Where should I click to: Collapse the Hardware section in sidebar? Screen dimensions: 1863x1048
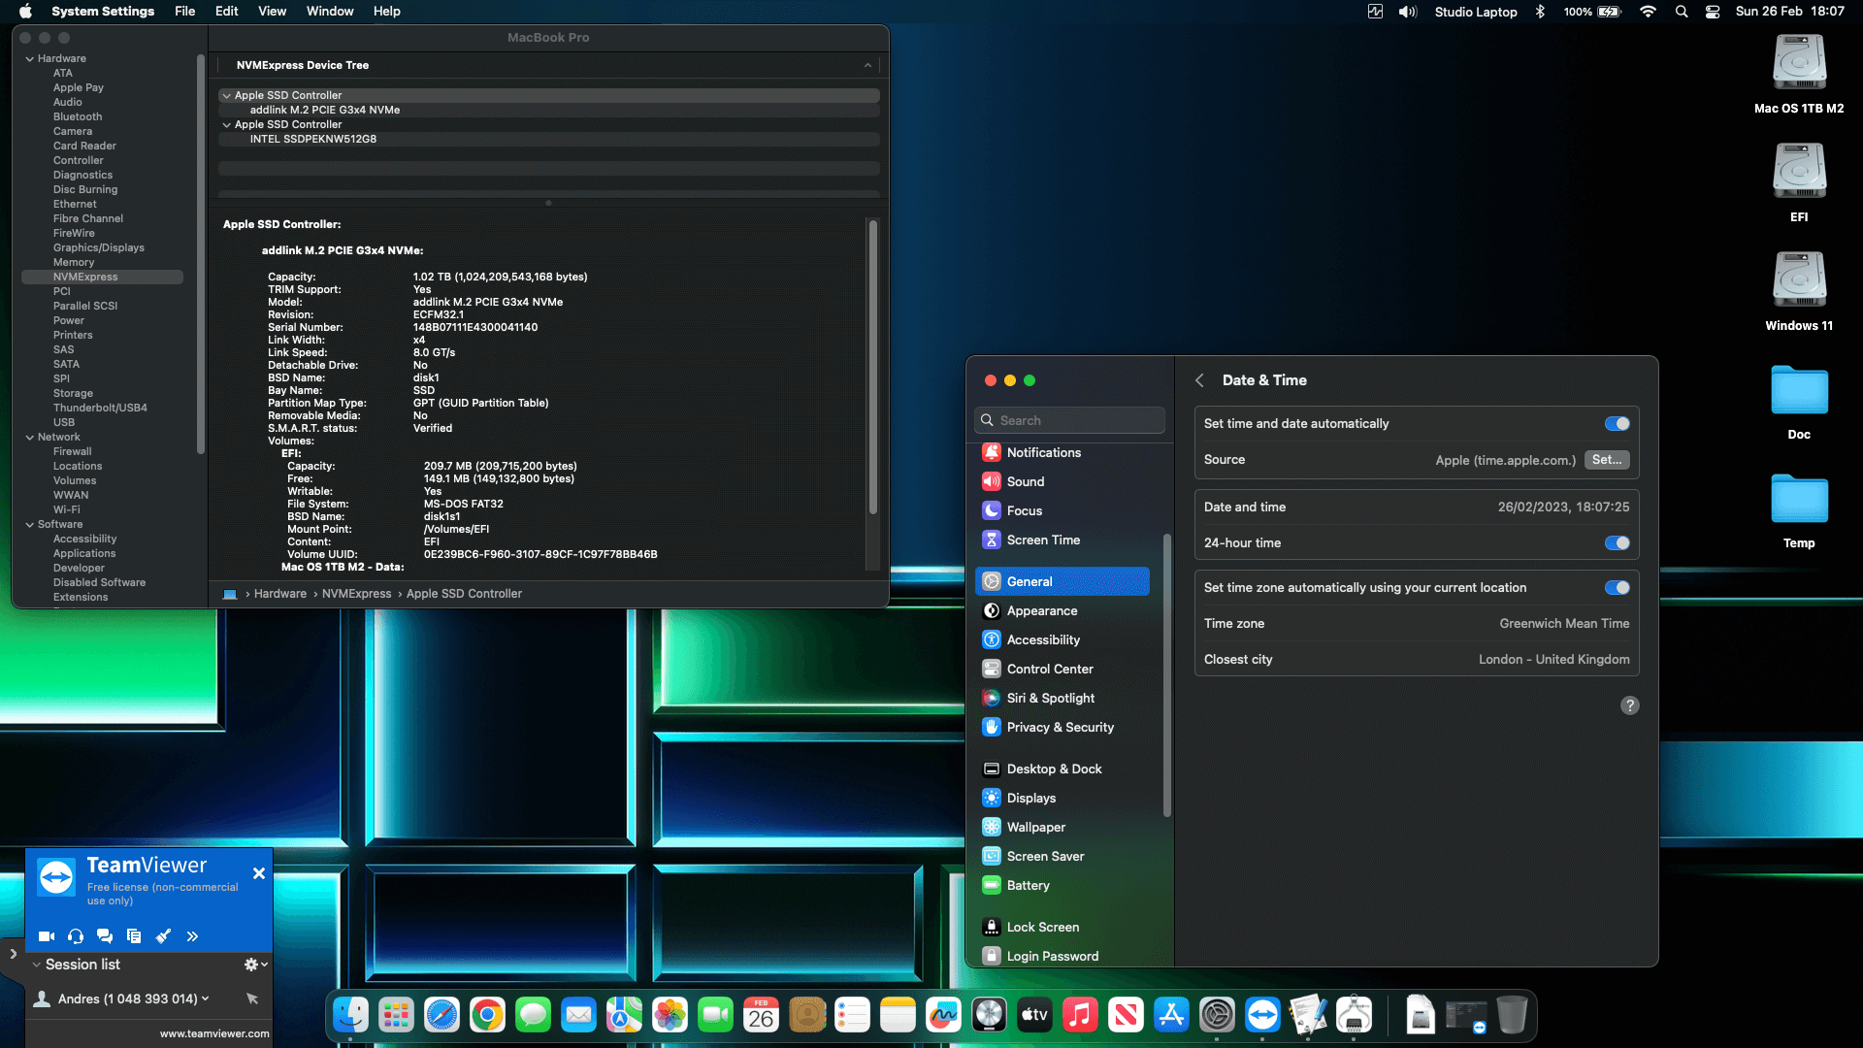point(30,58)
